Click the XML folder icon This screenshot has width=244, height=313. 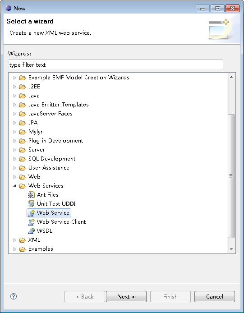[x=23, y=240]
